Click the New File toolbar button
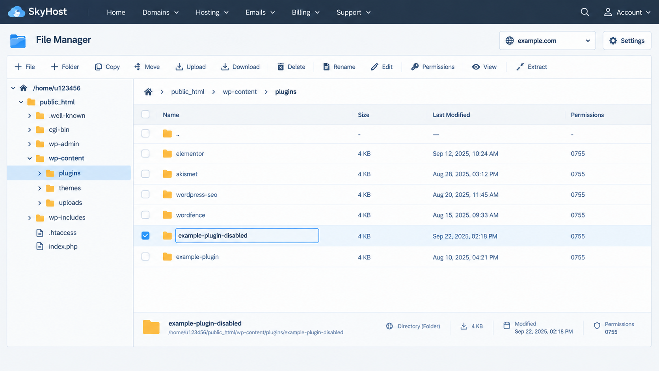 tap(24, 67)
